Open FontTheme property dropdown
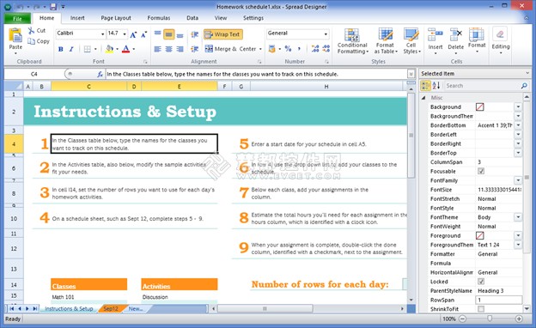 point(518,217)
